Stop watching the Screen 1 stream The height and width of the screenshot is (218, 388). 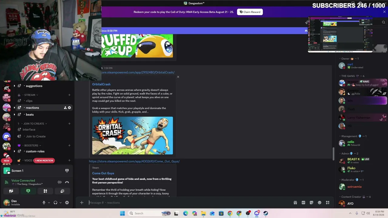tap(67, 170)
